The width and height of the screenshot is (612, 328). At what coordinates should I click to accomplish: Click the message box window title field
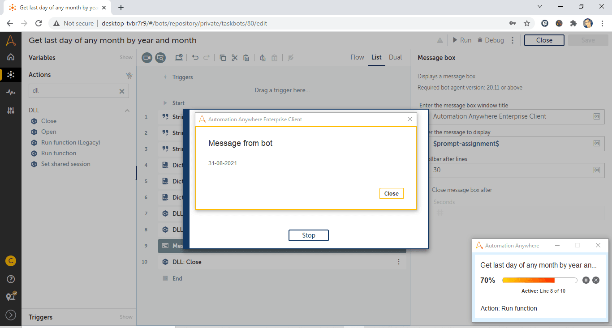pyautogui.click(x=511, y=116)
